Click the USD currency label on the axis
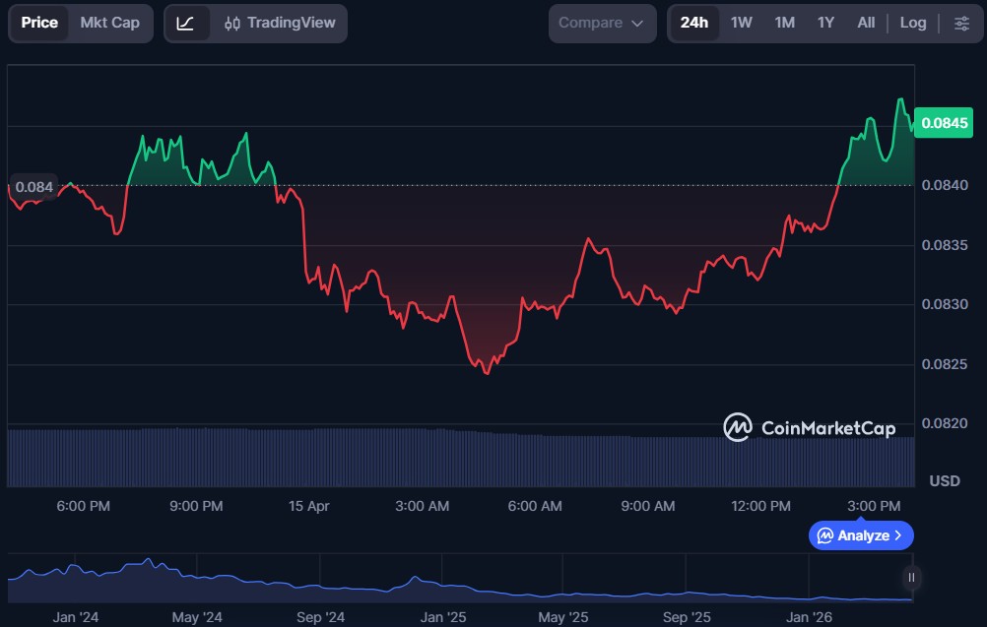 [944, 480]
